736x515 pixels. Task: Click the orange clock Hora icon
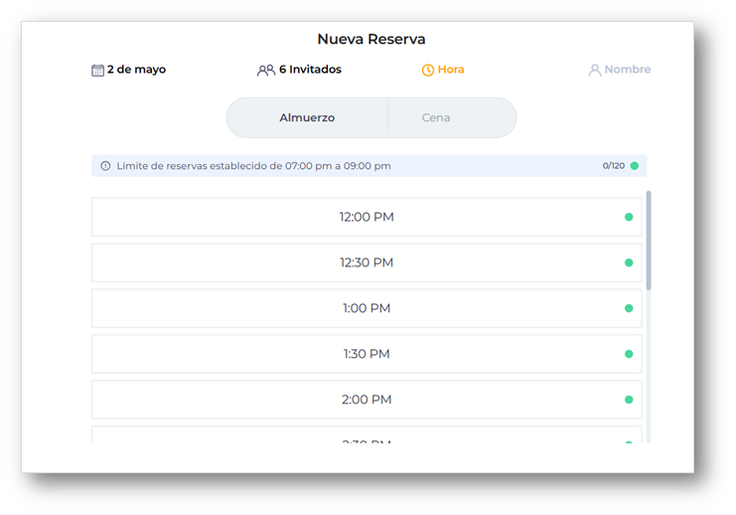pos(428,71)
